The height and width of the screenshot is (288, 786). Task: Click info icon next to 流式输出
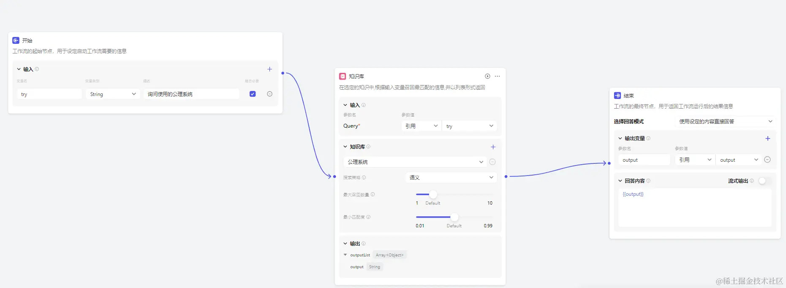click(752, 181)
